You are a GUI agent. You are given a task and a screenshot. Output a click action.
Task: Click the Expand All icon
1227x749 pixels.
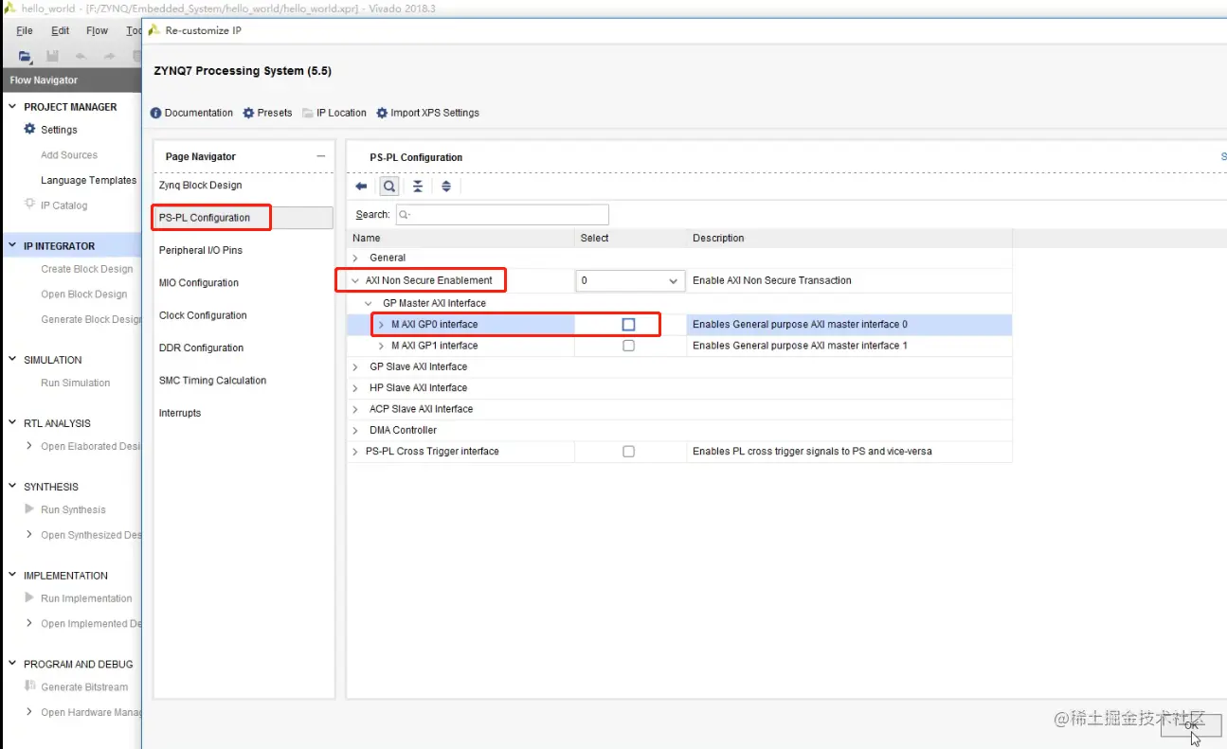(x=446, y=187)
